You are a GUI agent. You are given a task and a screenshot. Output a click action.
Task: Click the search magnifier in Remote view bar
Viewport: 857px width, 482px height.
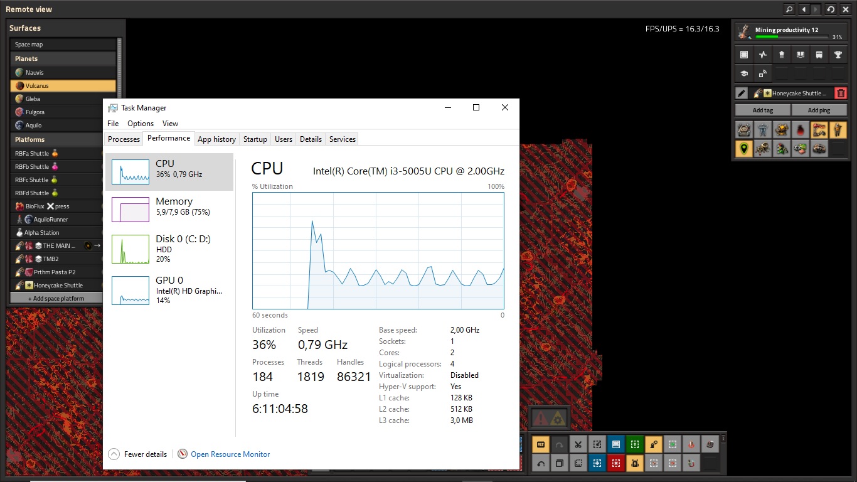pyautogui.click(x=789, y=9)
